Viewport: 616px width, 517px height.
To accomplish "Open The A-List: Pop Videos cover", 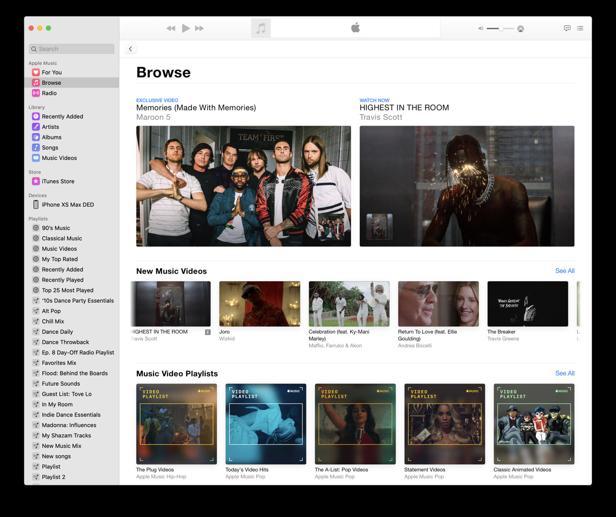I will tap(355, 424).
